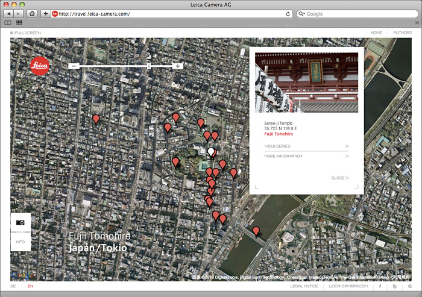Screen dimensions: 422x297
Task: Click the map zoom slider handle
Action: [148, 66]
